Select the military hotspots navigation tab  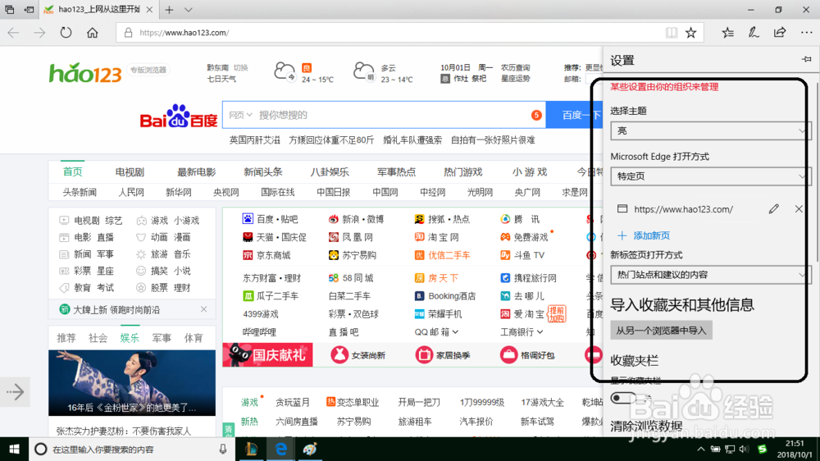[x=396, y=171]
